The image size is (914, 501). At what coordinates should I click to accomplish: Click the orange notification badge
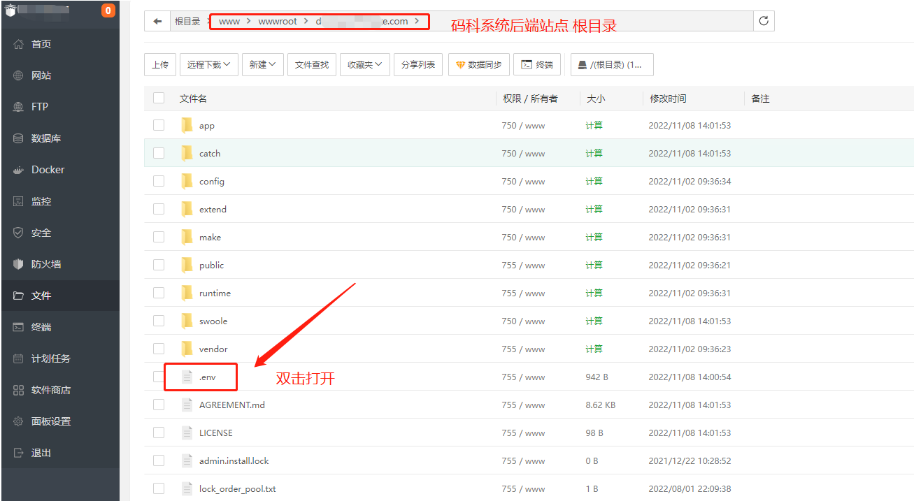click(x=108, y=10)
